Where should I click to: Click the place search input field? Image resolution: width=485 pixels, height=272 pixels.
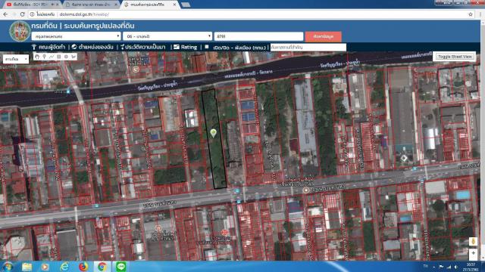pyautogui.click(x=308, y=47)
